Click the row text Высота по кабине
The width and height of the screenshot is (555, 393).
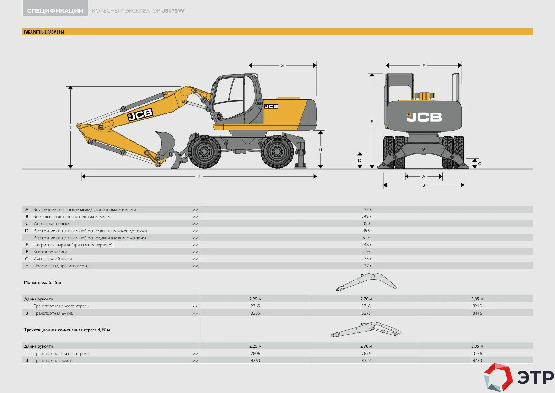[50, 252]
